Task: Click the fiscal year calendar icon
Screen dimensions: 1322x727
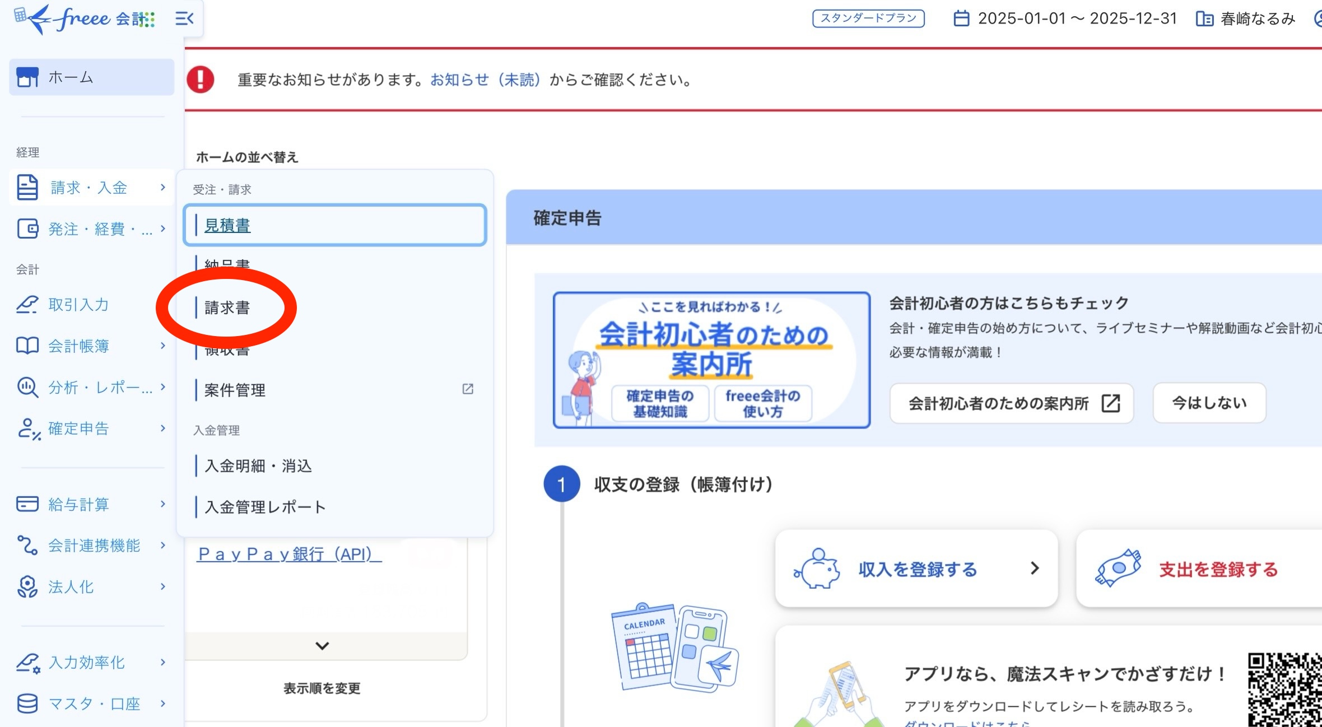Action: [x=961, y=18]
